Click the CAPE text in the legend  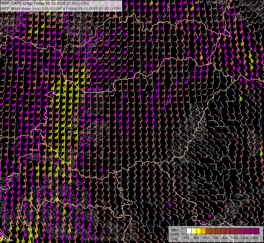point(175,234)
